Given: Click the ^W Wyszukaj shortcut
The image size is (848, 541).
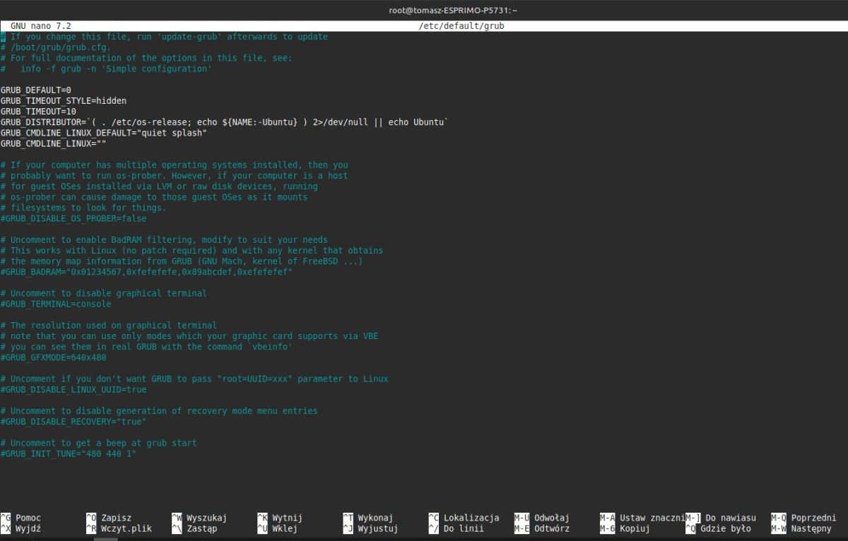Looking at the screenshot, I should (x=199, y=518).
